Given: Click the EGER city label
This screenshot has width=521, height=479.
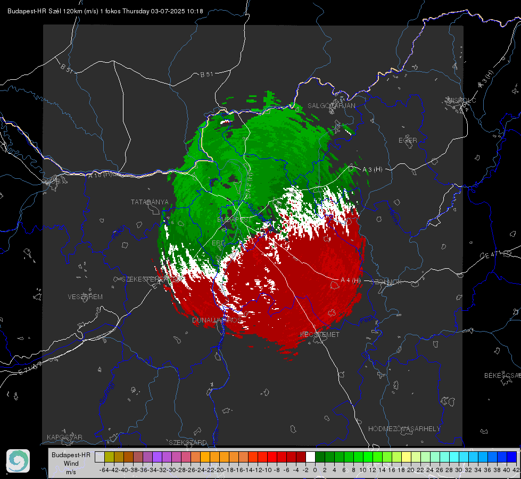Looking at the screenshot, I should 408,141.
